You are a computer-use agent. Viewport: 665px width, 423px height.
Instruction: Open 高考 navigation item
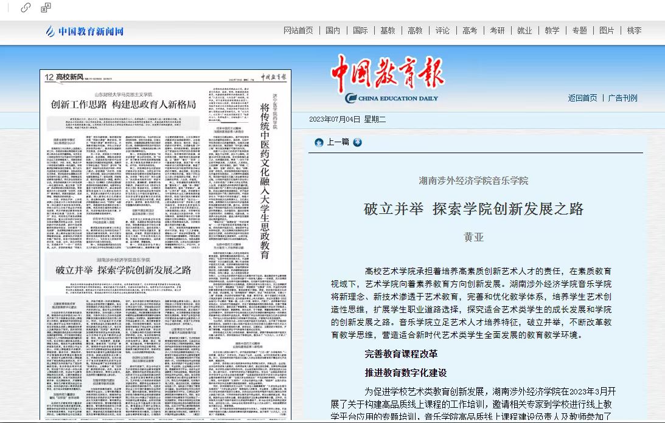click(x=470, y=30)
